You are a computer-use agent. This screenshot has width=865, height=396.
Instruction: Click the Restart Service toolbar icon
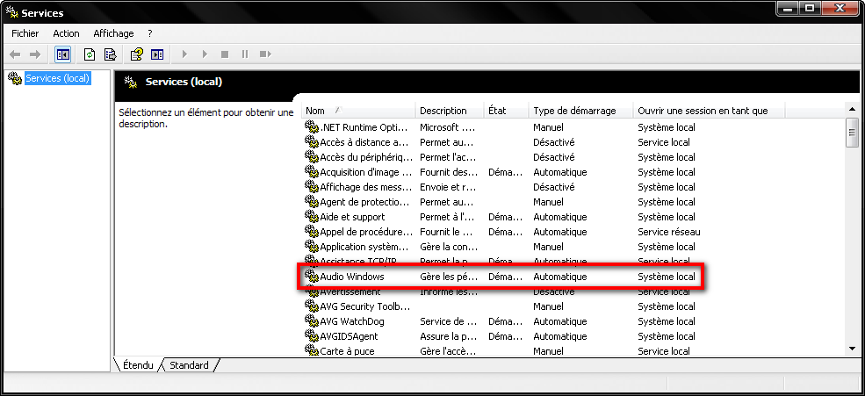[266, 54]
